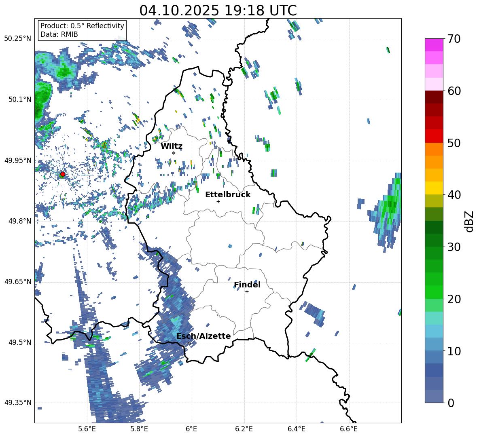Click the title 04.10.2025 19:18 UTC
Viewport: 479px width, 437px height.
point(218,11)
